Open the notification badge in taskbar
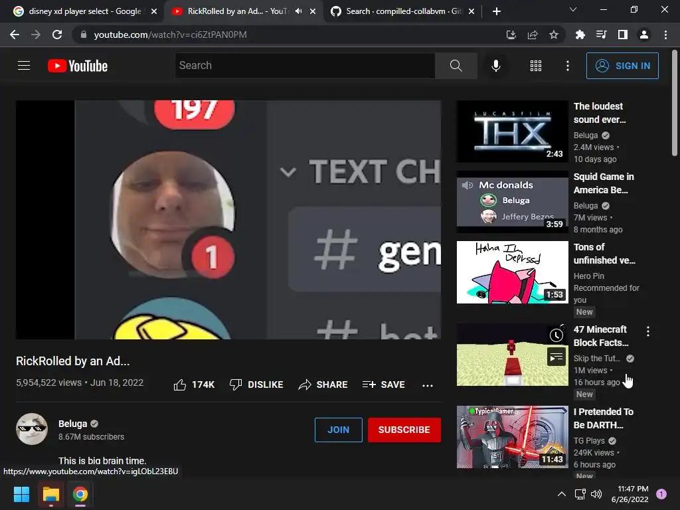Screen dimensions: 680x510 [x=661, y=493]
